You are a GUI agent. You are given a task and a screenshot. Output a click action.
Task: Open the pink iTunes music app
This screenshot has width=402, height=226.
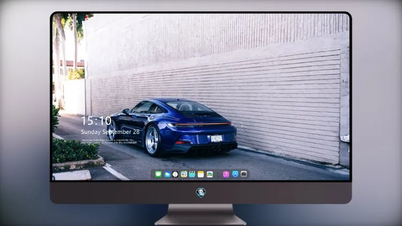tap(226, 175)
